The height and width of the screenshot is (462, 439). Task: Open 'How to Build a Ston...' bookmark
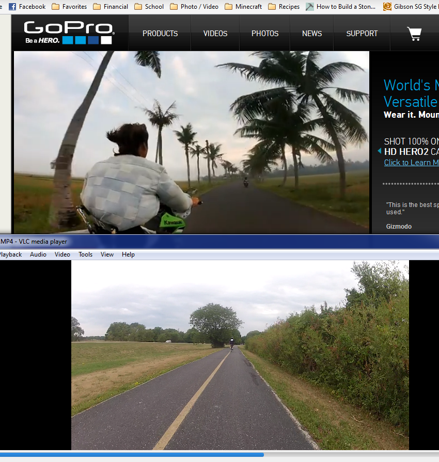point(341,7)
